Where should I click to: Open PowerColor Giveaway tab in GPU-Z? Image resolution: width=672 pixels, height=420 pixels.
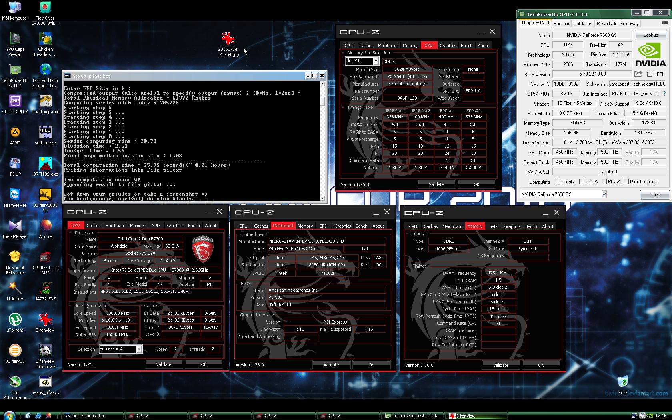618,24
